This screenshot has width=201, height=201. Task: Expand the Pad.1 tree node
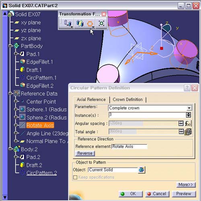coord(16,54)
